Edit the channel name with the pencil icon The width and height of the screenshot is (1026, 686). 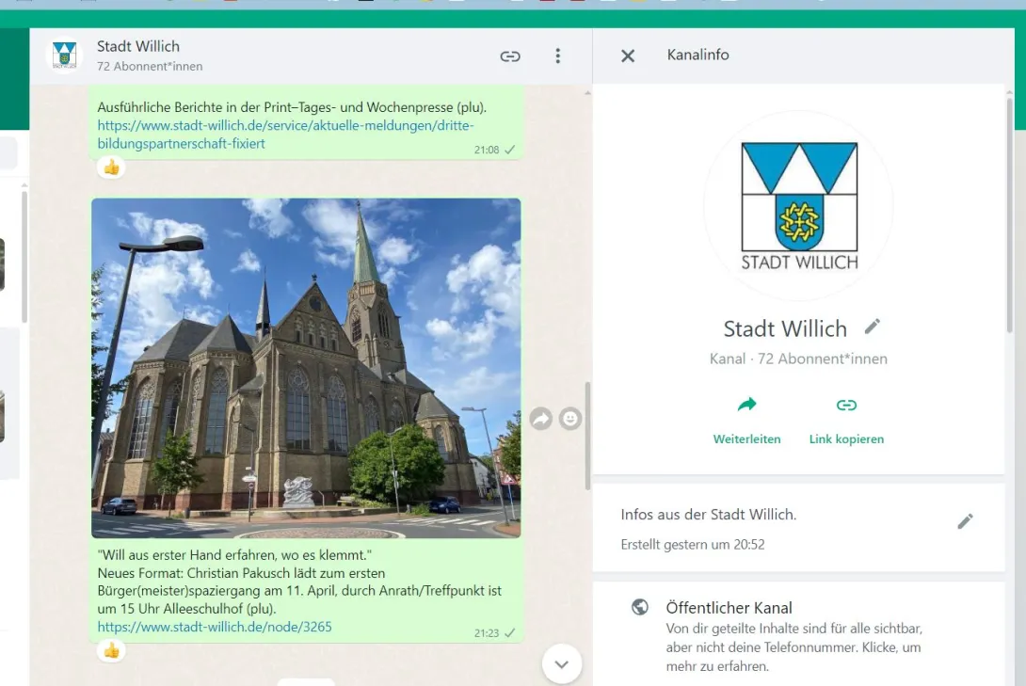click(x=873, y=327)
